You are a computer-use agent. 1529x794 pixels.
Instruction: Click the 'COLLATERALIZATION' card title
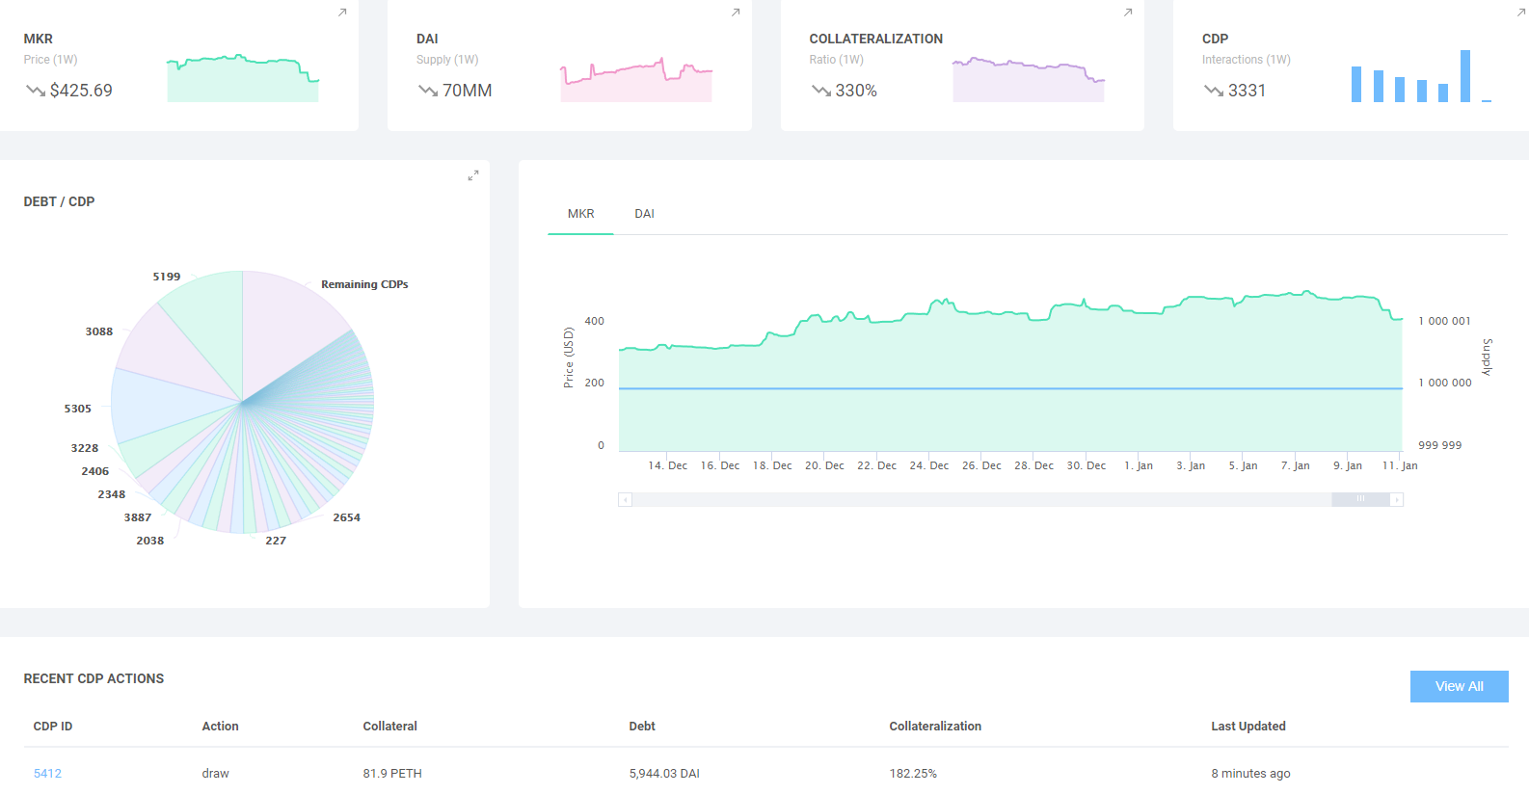pos(875,39)
